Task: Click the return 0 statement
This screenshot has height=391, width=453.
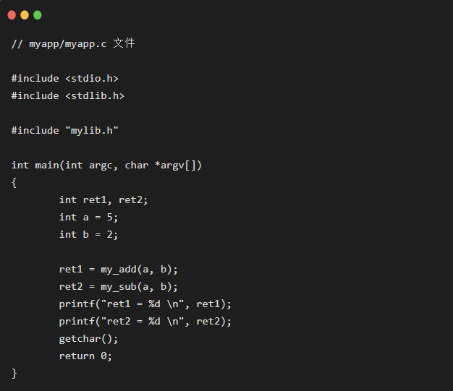Action: 85,356
